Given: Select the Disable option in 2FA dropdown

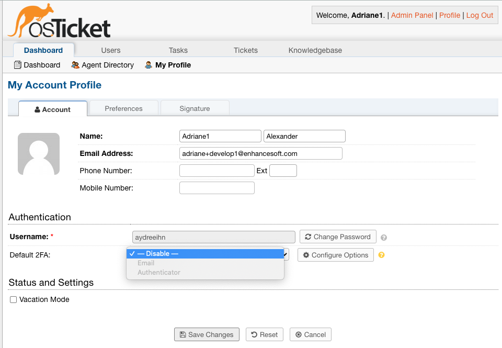Looking at the screenshot, I should (158, 254).
